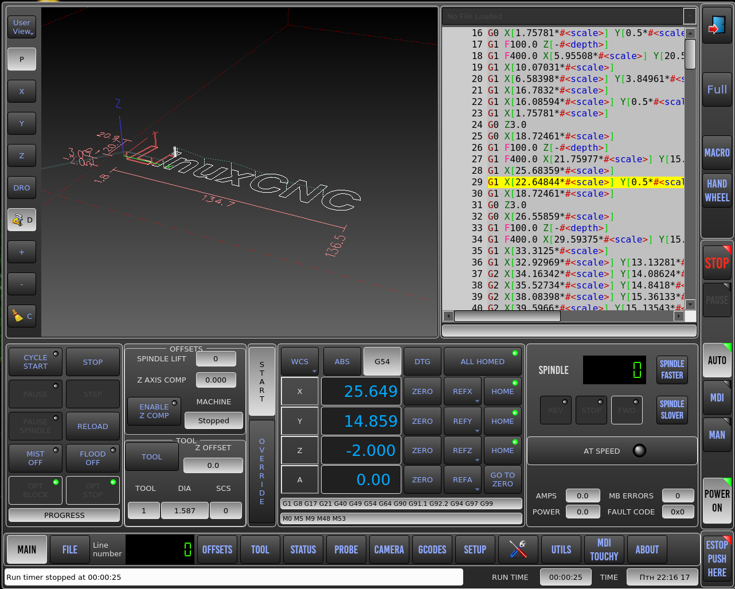Zero the X axis
This screenshot has height=589, width=735.
click(423, 391)
